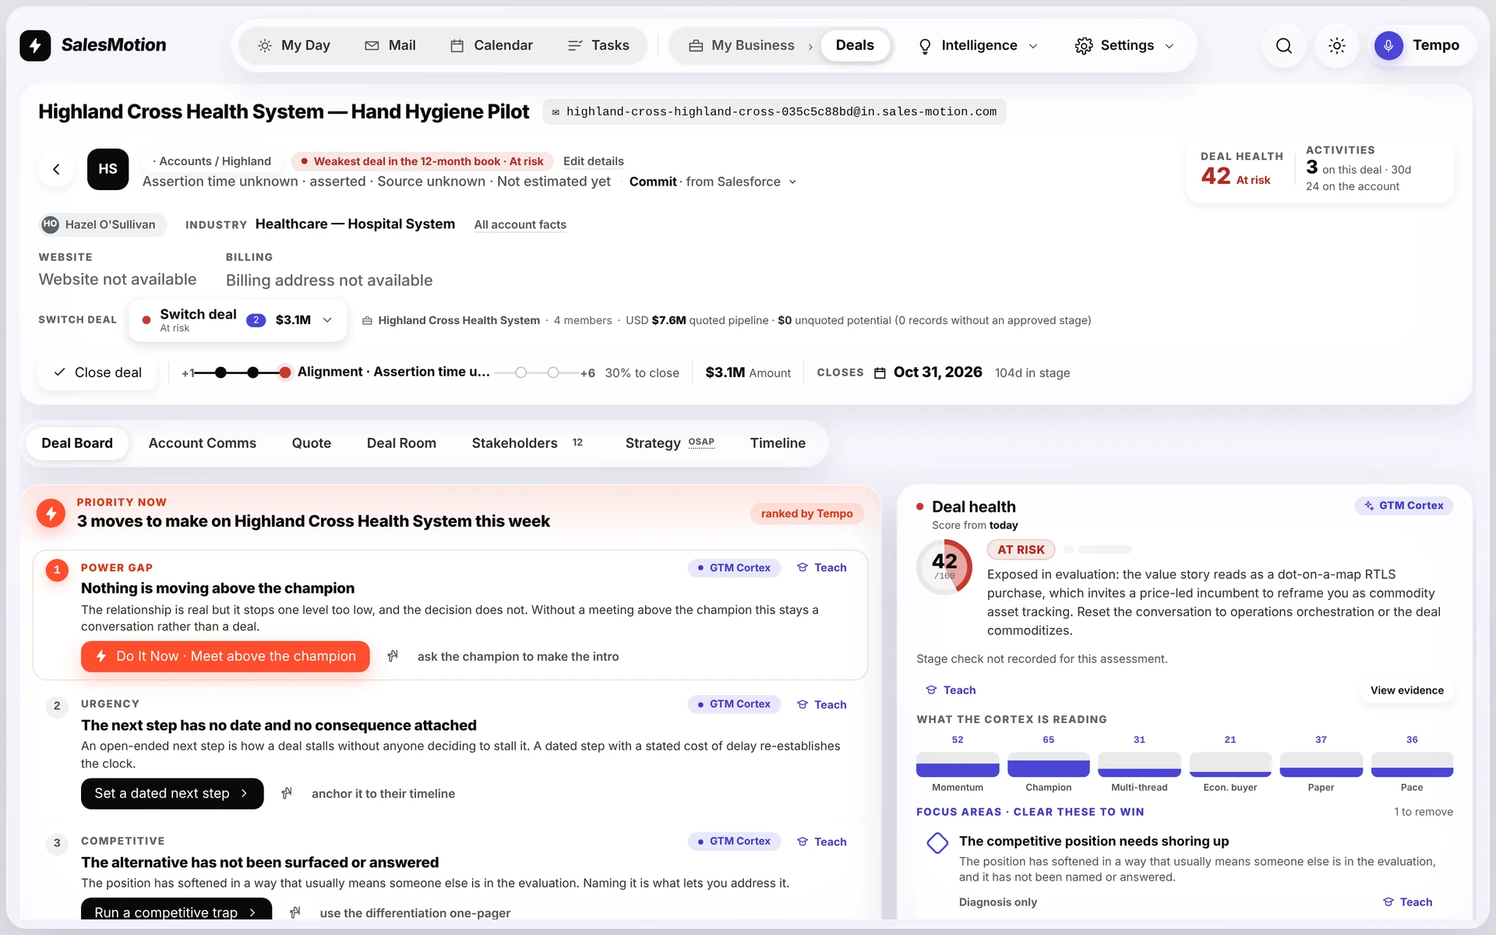Click the My Business breadcrumb

742,45
